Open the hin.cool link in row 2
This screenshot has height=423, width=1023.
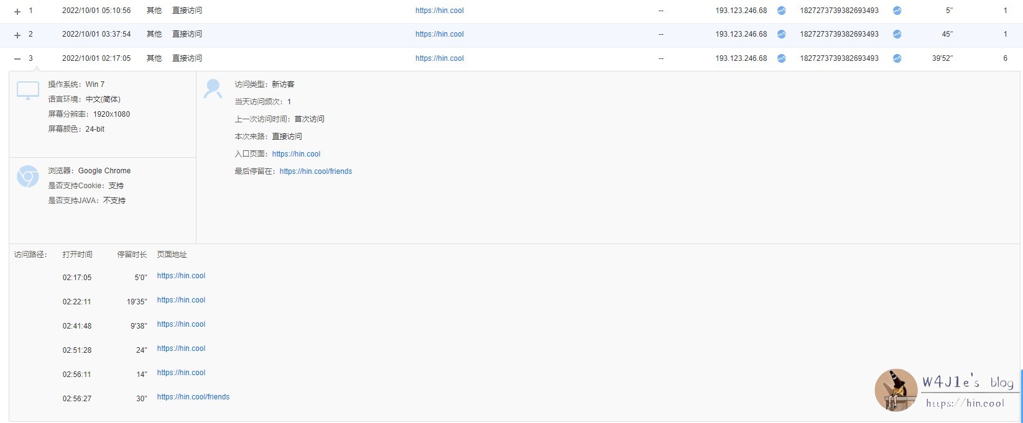[439, 34]
